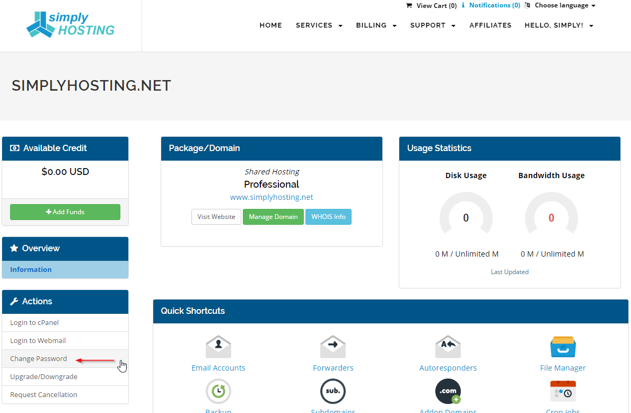Click the Autoresponders text link
631x413 pixels.
click(x=448, y=368)
